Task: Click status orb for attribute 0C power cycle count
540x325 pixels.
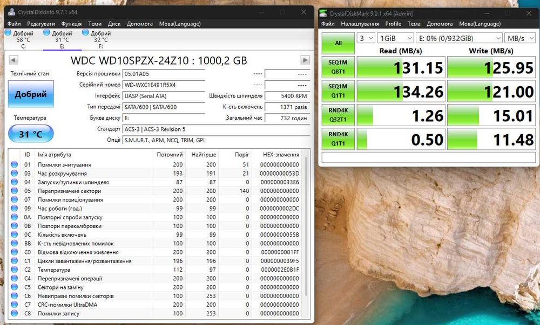Action: 14,234
